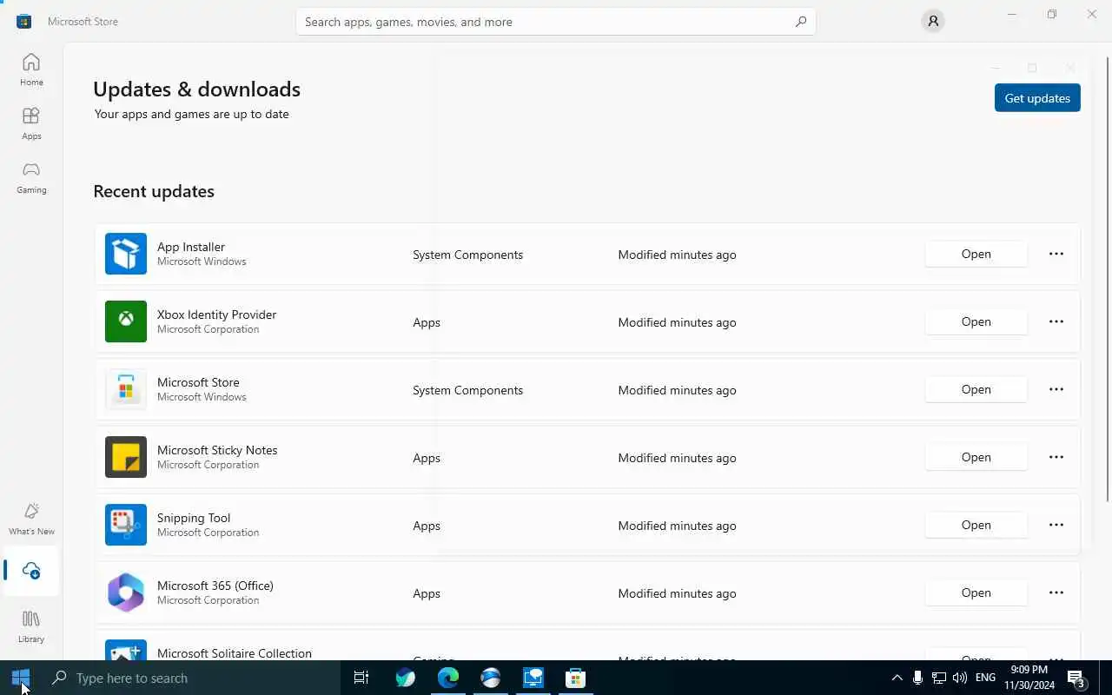Click 'Your apps and games are up to date'
This screenshot has height=695, width=1112.
(x=192, y=114)
